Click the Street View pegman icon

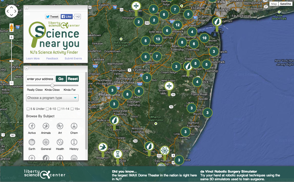tap(12, 27)
